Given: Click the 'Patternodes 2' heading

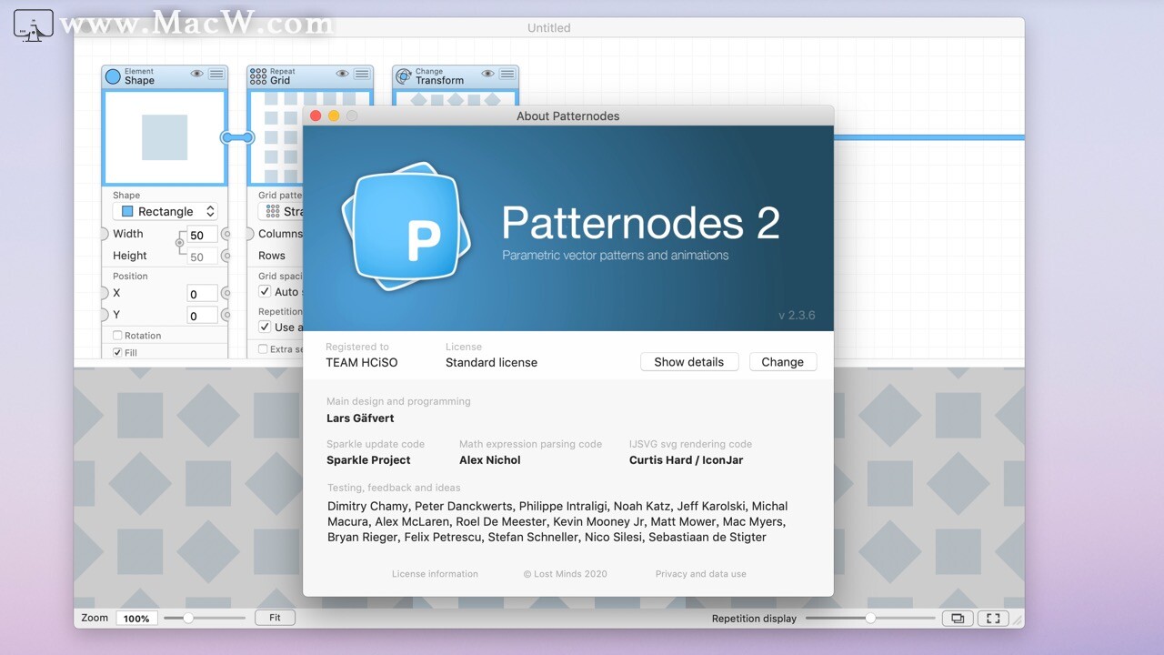Looking at the screenshot, I should pos(641,223).
